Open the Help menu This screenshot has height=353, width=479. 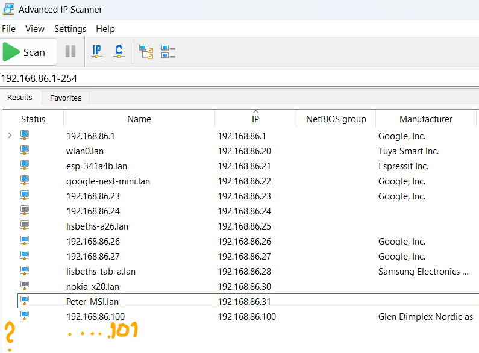(x=105, y=29)
